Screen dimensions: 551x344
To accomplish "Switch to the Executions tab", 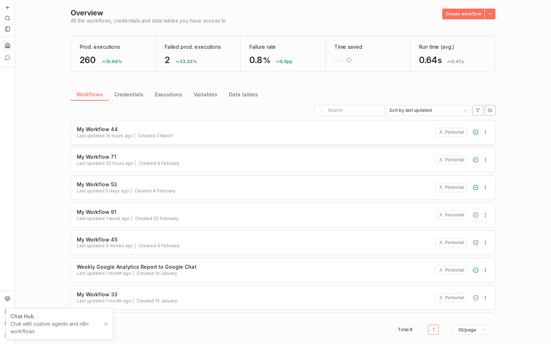I will click(x=168, y=95).
